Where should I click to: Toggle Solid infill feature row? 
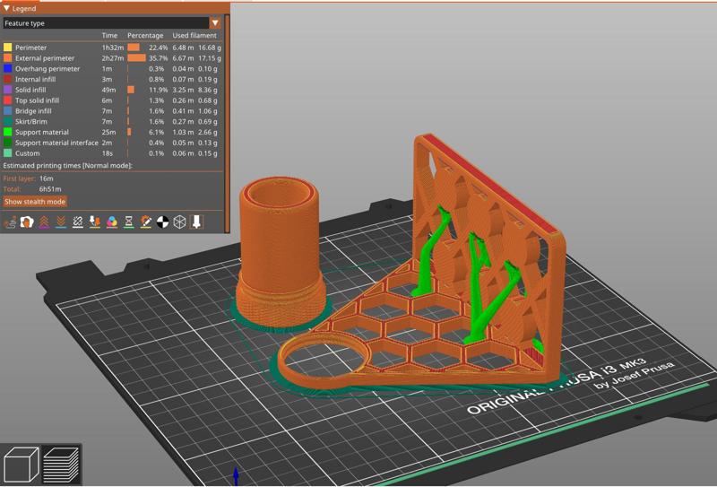(112, 90)
